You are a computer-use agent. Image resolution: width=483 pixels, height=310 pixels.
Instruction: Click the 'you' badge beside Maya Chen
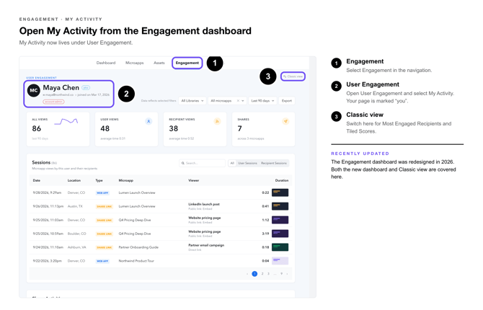click(x=86, y=88)
